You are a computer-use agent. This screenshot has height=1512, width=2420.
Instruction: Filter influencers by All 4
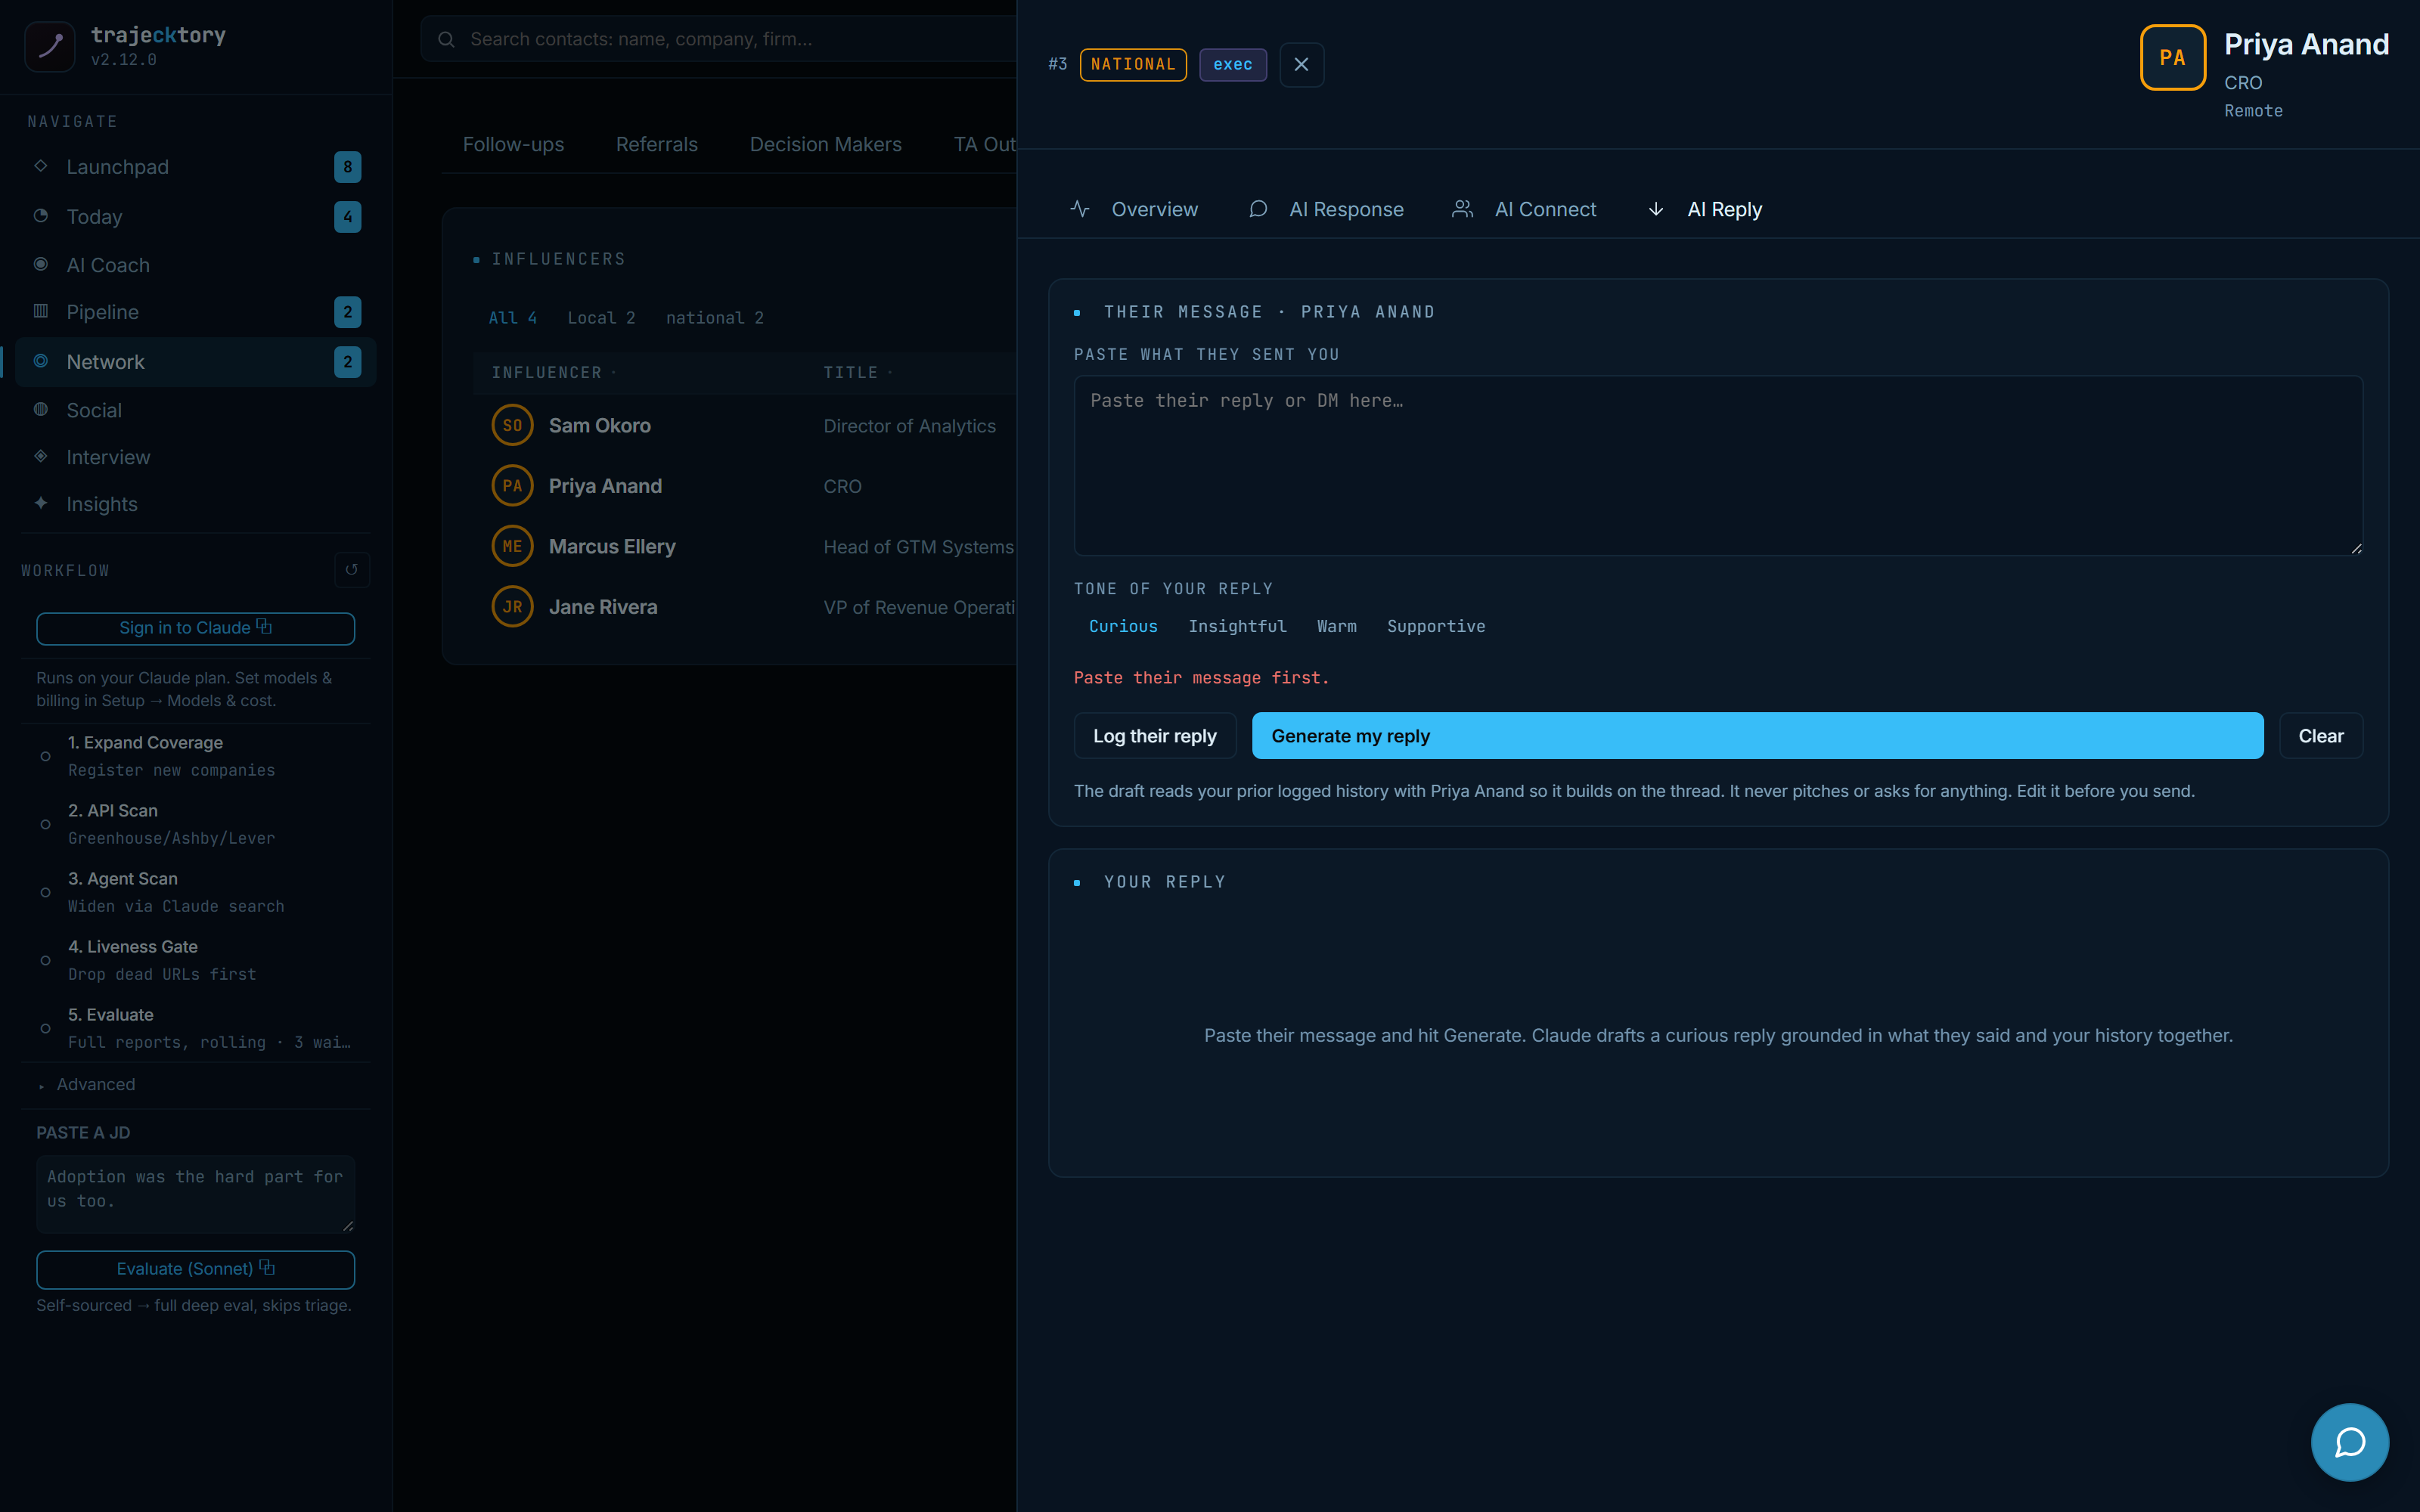(x=512, y=318)
